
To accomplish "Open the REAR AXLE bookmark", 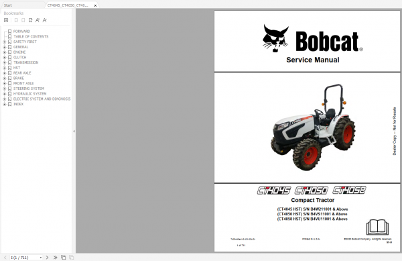I will pos(22,73).
